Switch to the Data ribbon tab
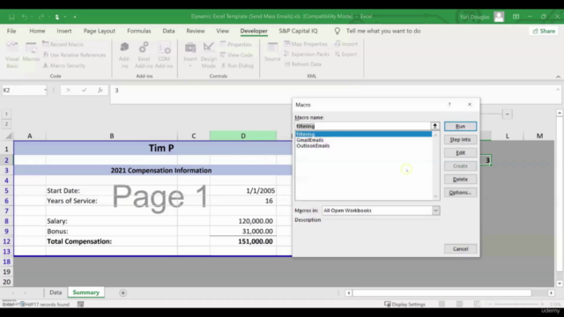The width and height of the screenshot is (564, 317). tap(168, 31)
